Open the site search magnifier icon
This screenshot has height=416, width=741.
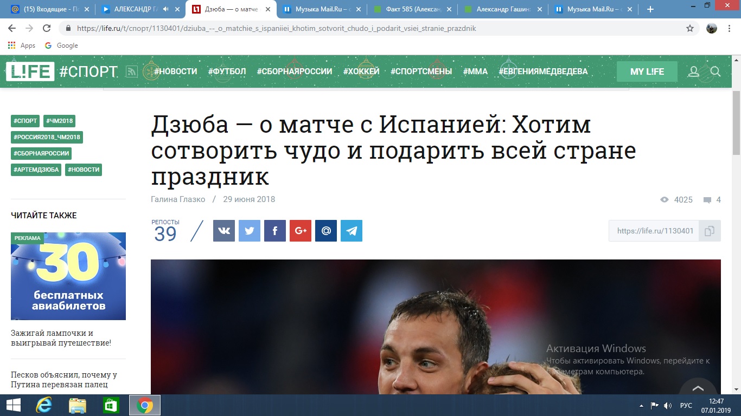(x=715, y=71)
